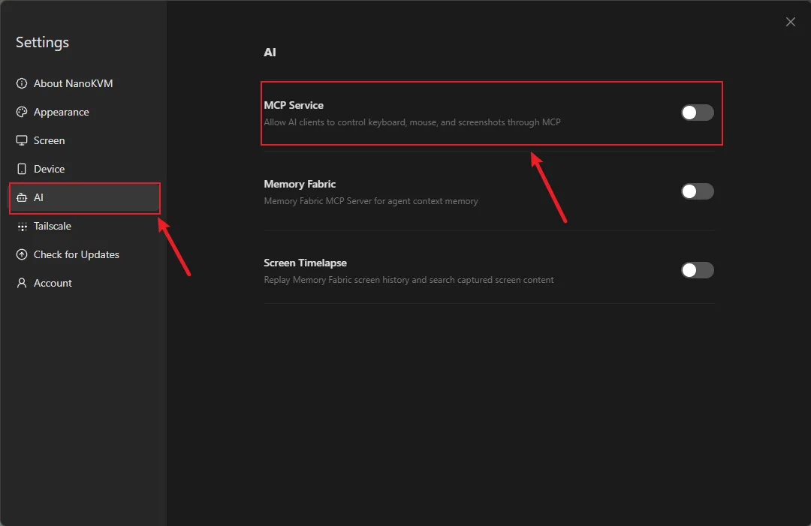This screenshot has width=811, height=526.
Task: Click the Memory Fabric title
Action: (300, 184)
